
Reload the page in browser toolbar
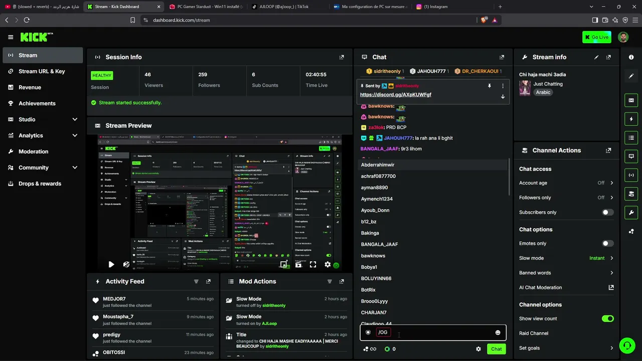pyautogui.click(x=27, y=20)
